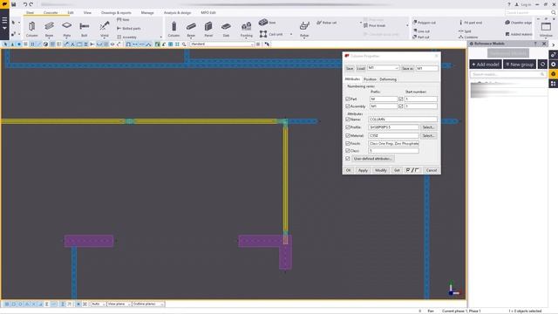Open the Steel ribbon tab
Image resolution: width=558 pixels, height=314 pixels.
coord(30,12)
